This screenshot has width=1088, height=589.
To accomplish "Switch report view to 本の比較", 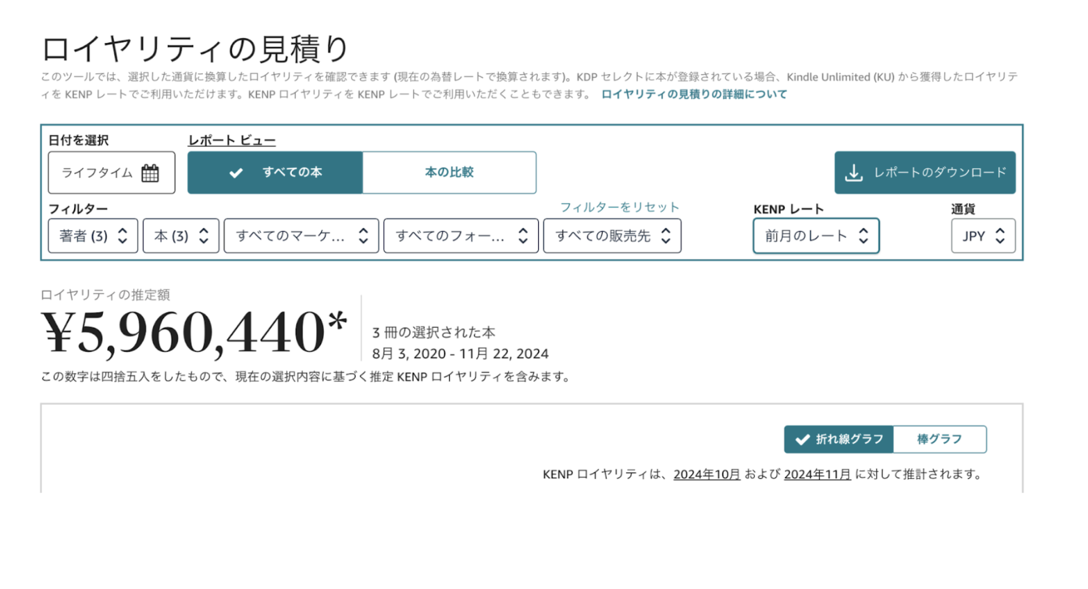I will click(x=449, y=173).
